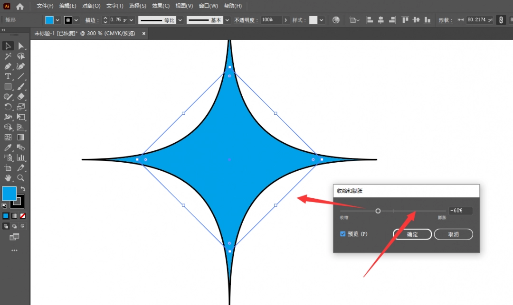This screenshot has width=513, height=305.
Task: Open the 效果(C) menu
Action: tap(161, 6)
